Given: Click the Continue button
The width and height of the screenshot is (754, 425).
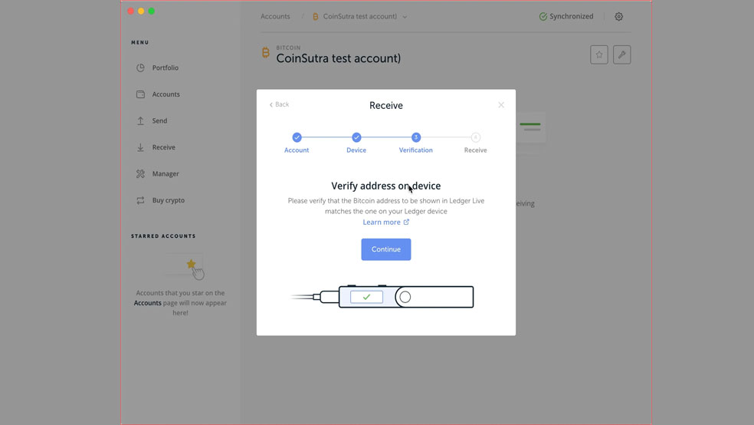Looking at the screenshot, I should click(385, 249).
